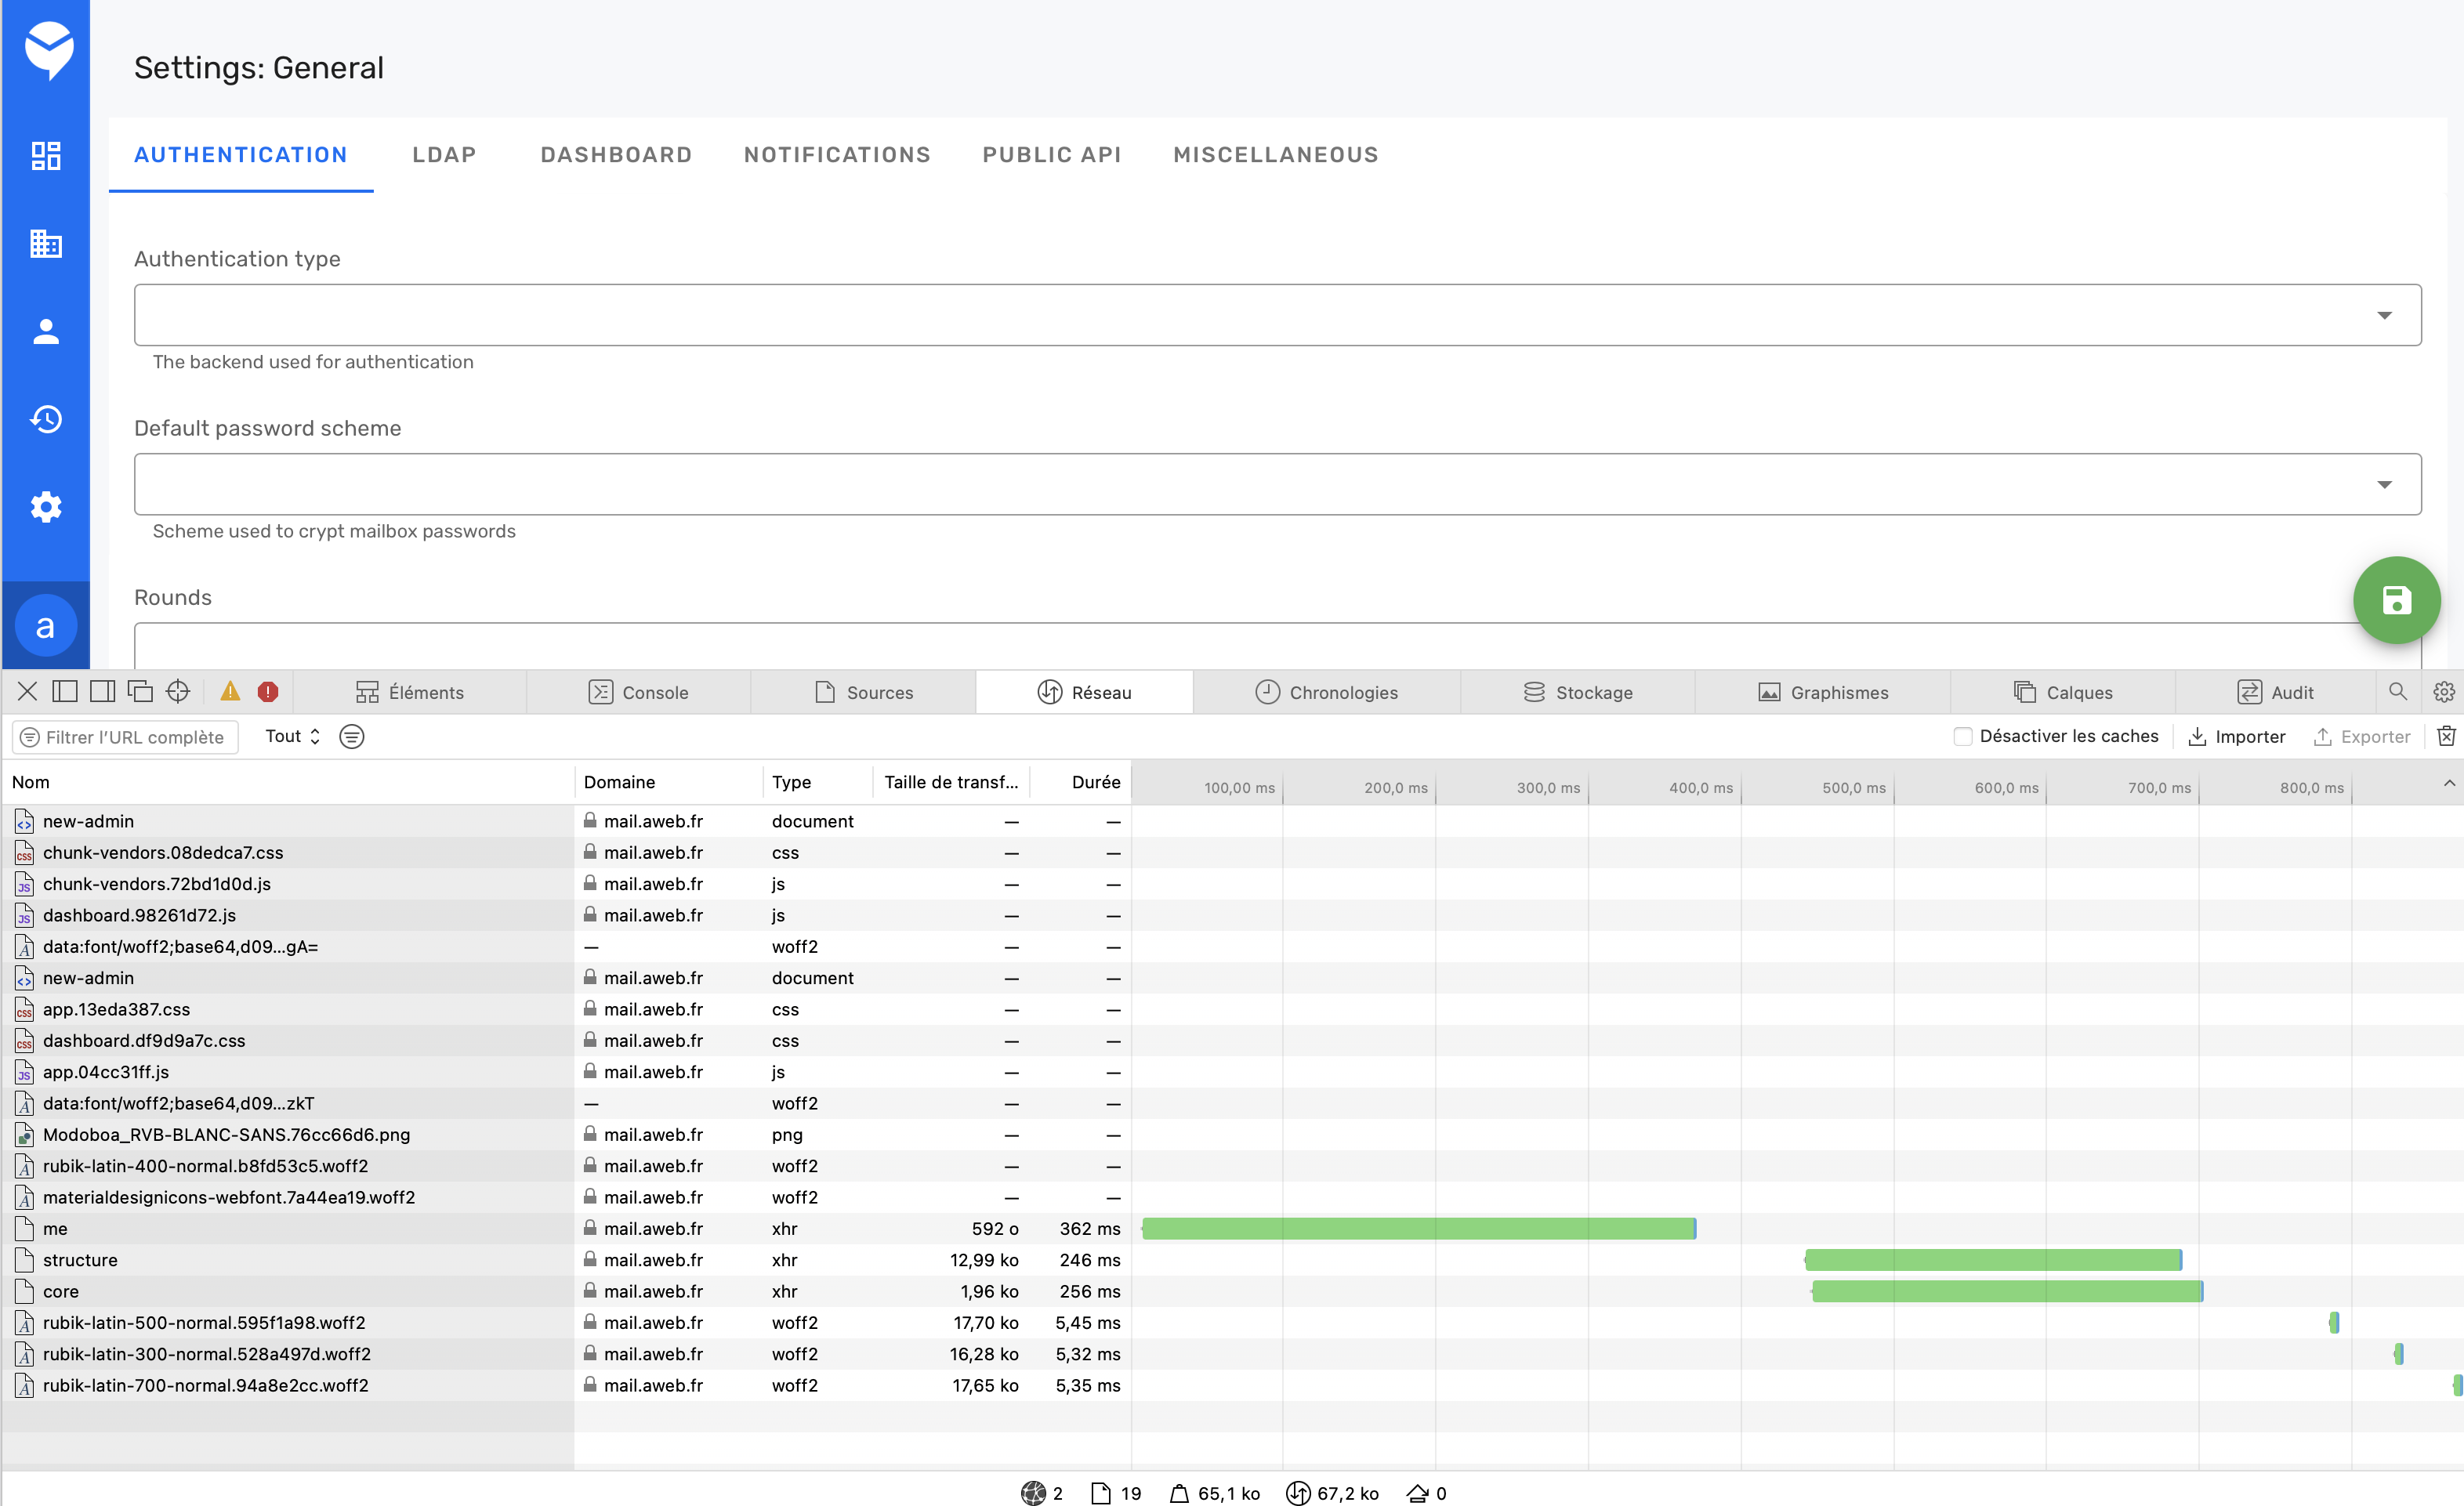This screenshot has width=2464, height=1506.
Task: Open the identities person icon in sidebar
Action: click(x=46, y=331)
